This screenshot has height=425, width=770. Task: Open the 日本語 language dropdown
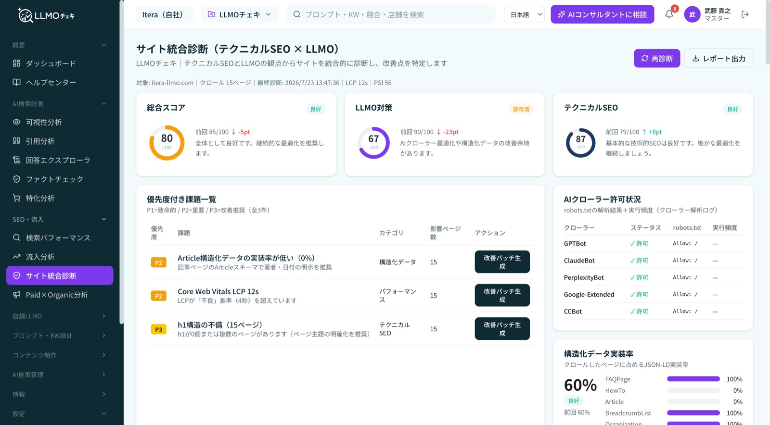click(x=524, y=14)
